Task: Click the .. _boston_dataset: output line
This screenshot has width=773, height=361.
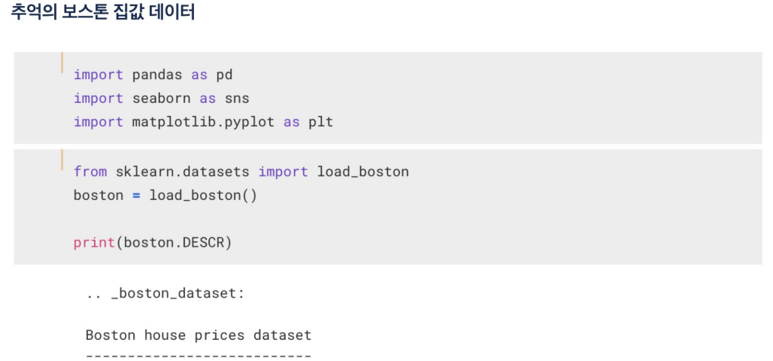Action: point(165,293)
